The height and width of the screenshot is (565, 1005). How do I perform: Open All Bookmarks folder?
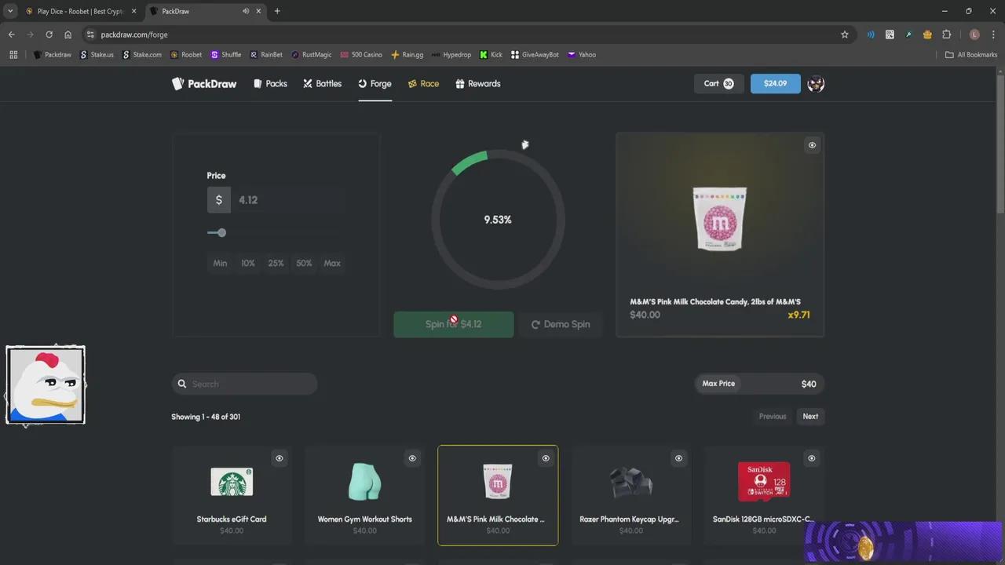pyautogui.click(x=971, y=55)
